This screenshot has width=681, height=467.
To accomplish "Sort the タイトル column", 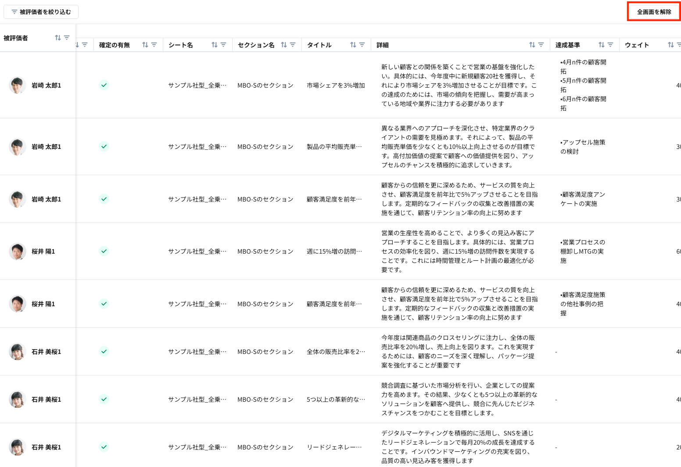I will click(x=353, y=45).
